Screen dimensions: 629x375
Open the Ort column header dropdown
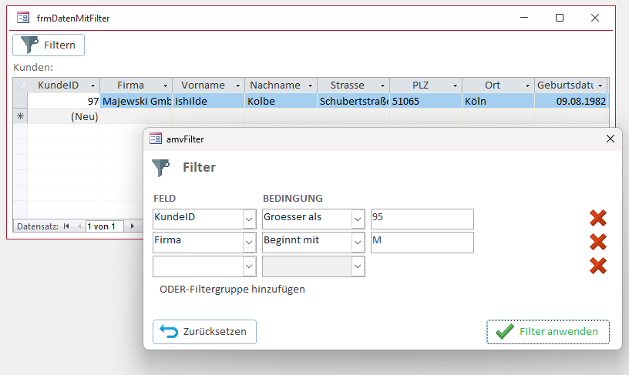point(527,85)
